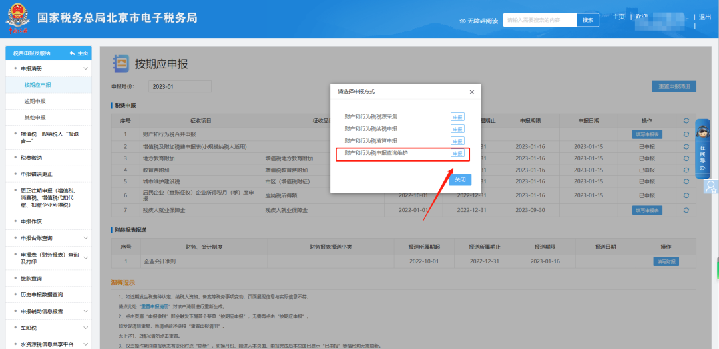Viewport: 719px width, 349px height.
Task: Refresh the 残疾人就业保障金 row status
Action: 686,210
